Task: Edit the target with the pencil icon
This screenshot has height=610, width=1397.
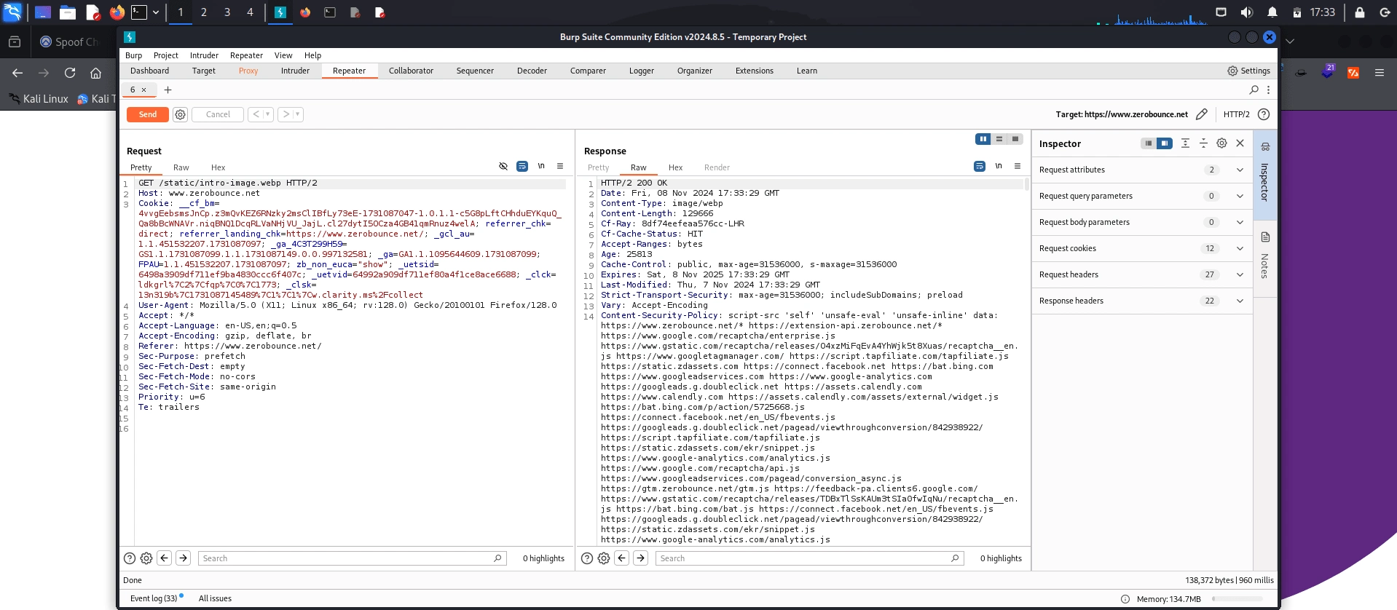Action: click(x=1202, y=114)
